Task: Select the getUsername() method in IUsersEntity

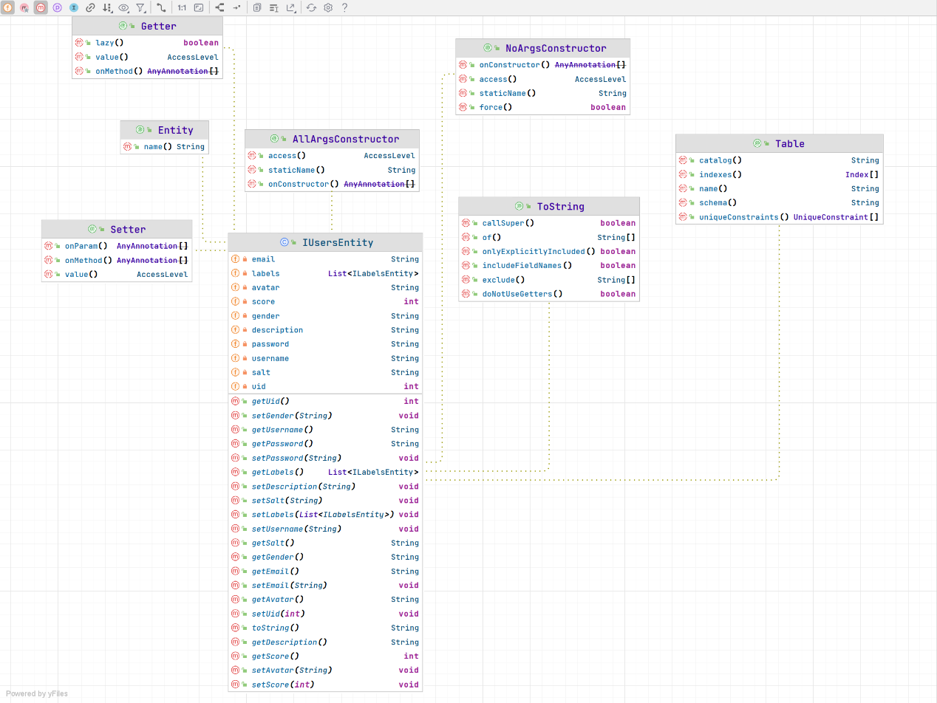Action: (282, 430)
